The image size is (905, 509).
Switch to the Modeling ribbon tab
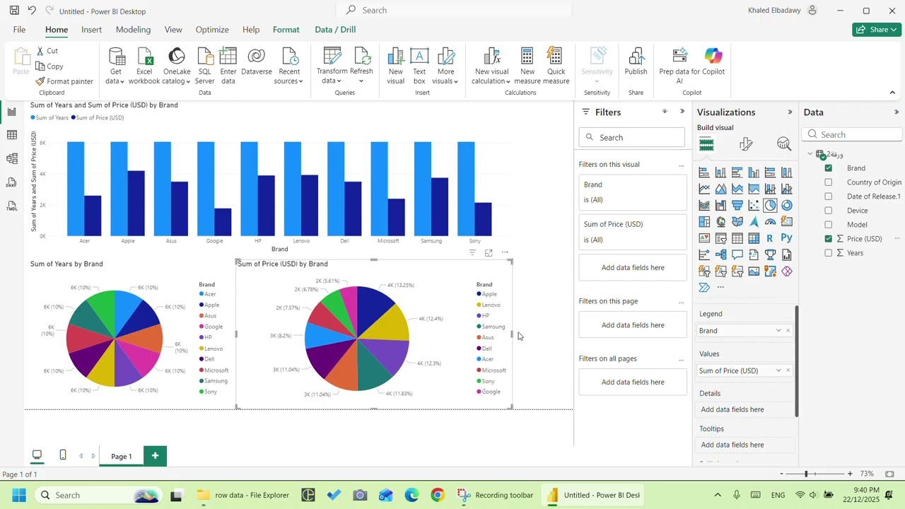coord(133,30)
